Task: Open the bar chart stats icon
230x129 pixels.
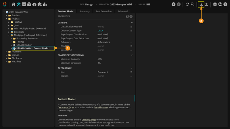Action: coord(45,4)
